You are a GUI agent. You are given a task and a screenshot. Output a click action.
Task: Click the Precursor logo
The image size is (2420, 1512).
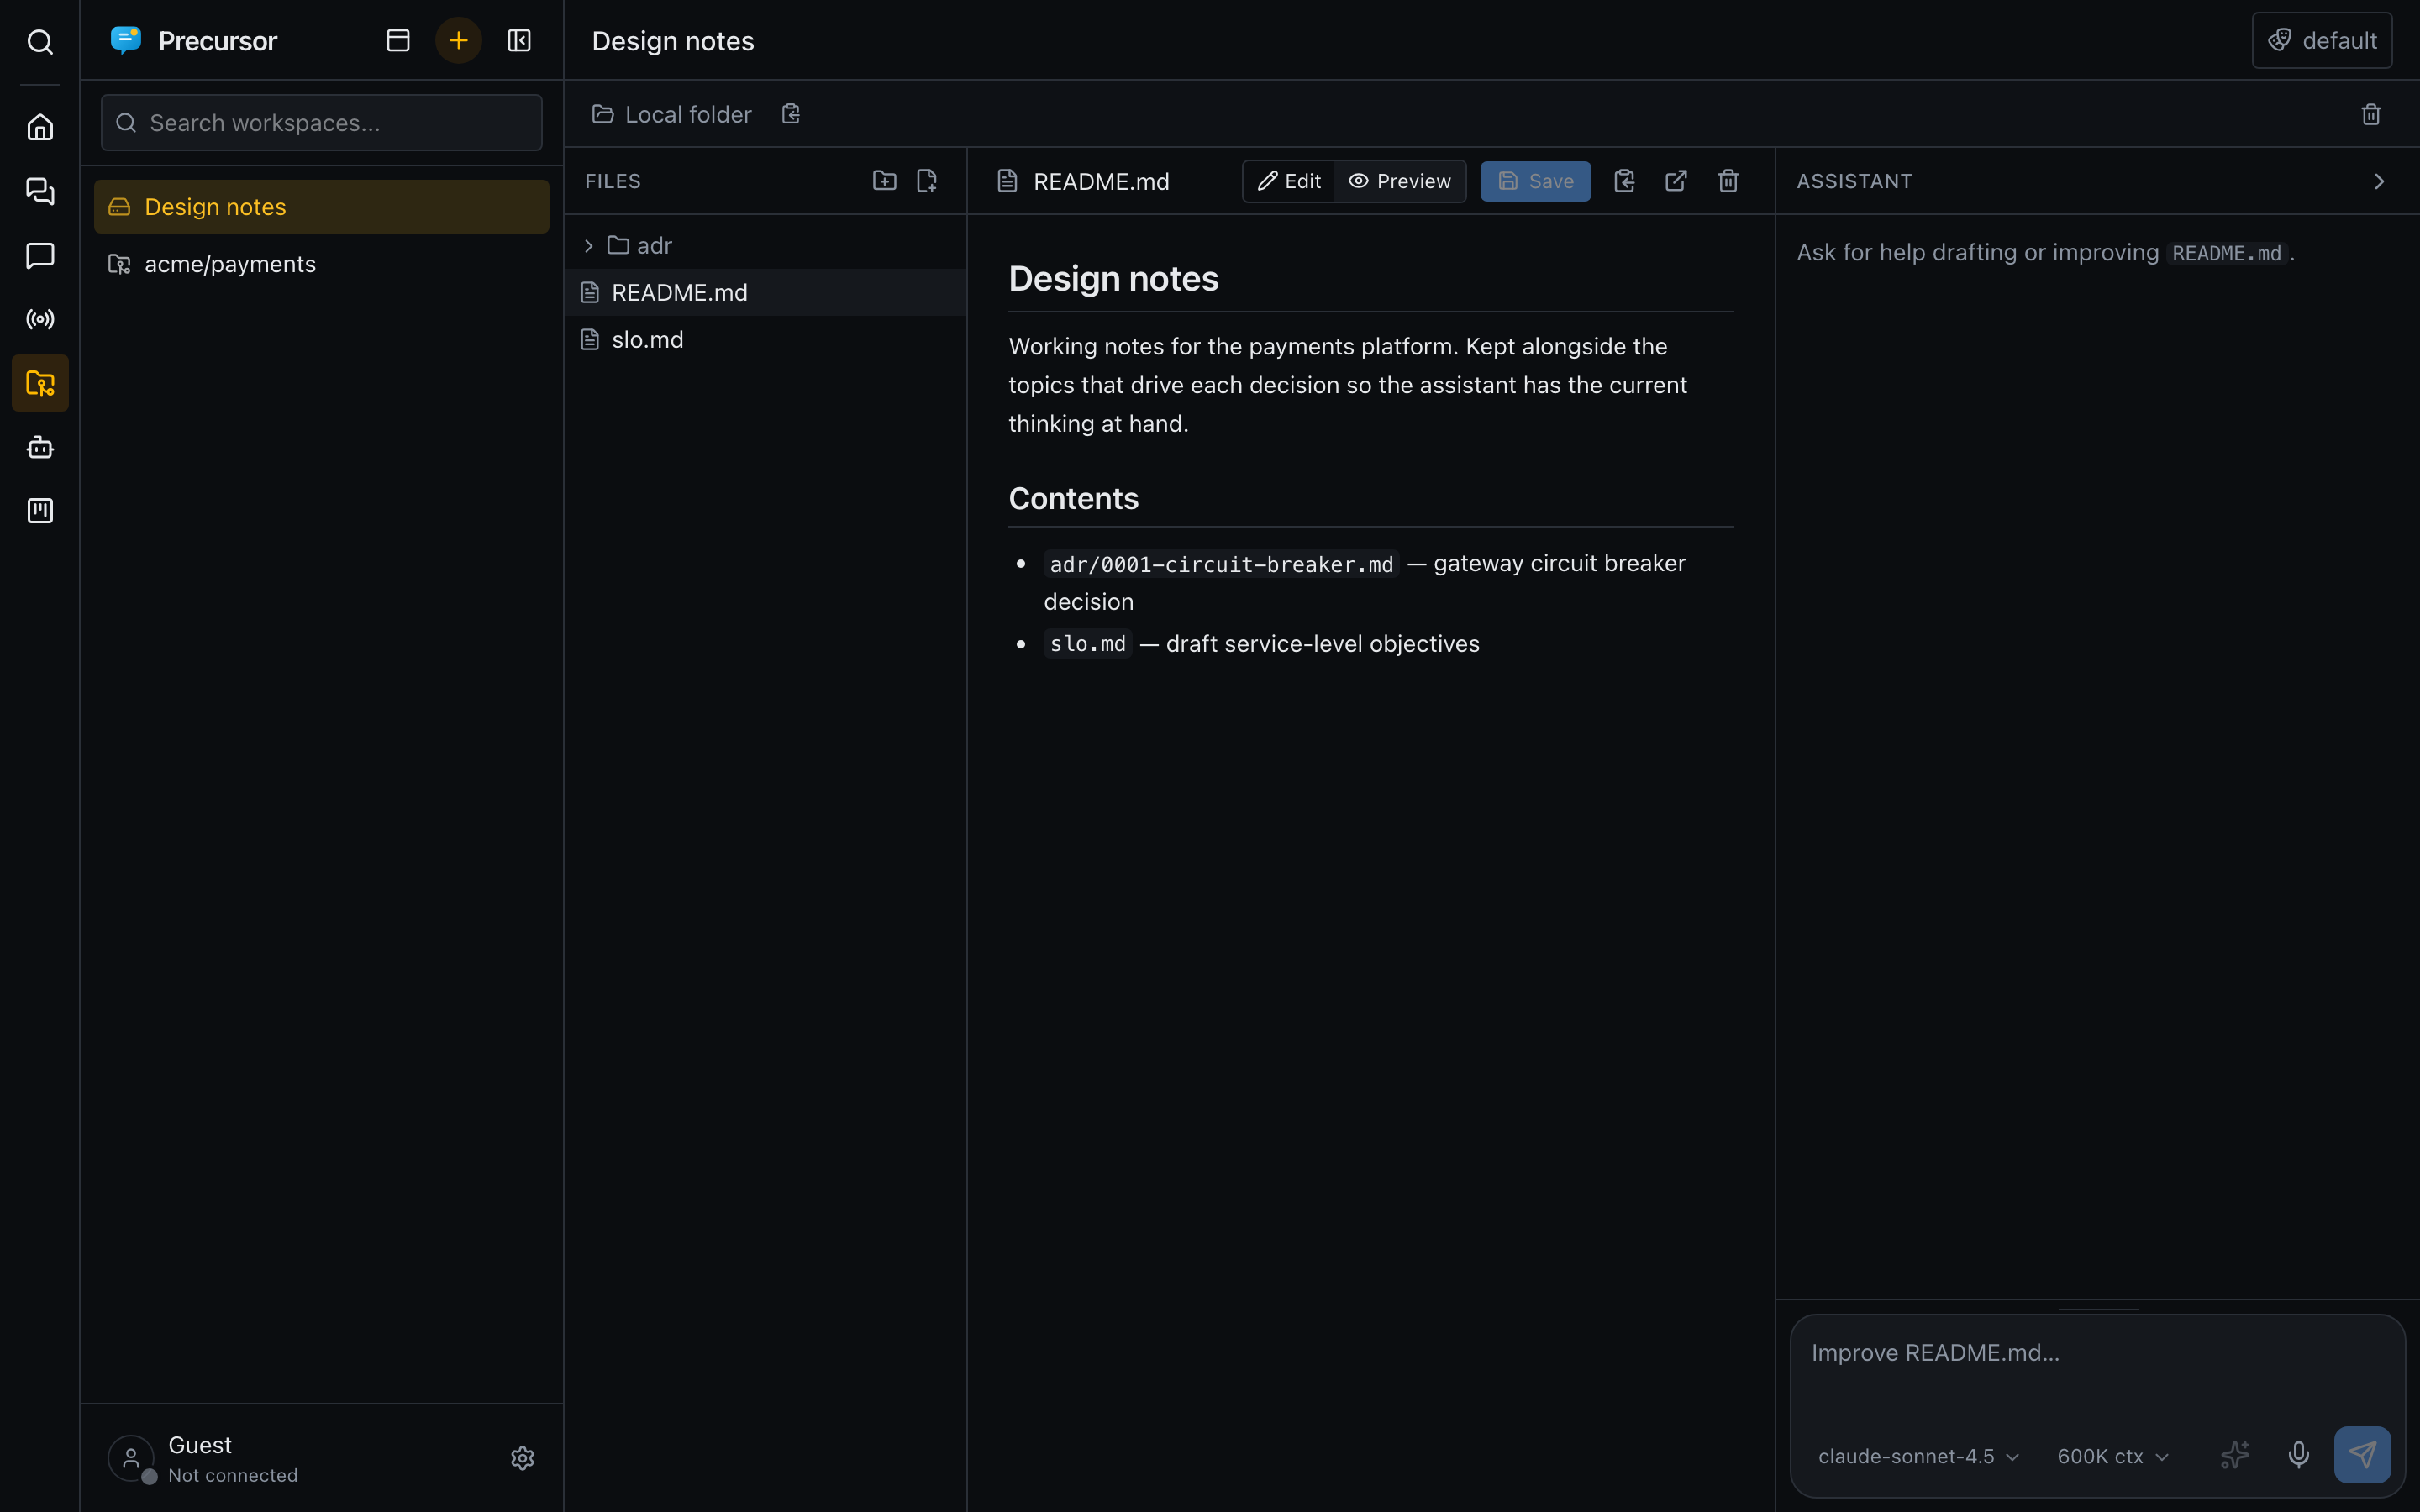pos(126,40)
